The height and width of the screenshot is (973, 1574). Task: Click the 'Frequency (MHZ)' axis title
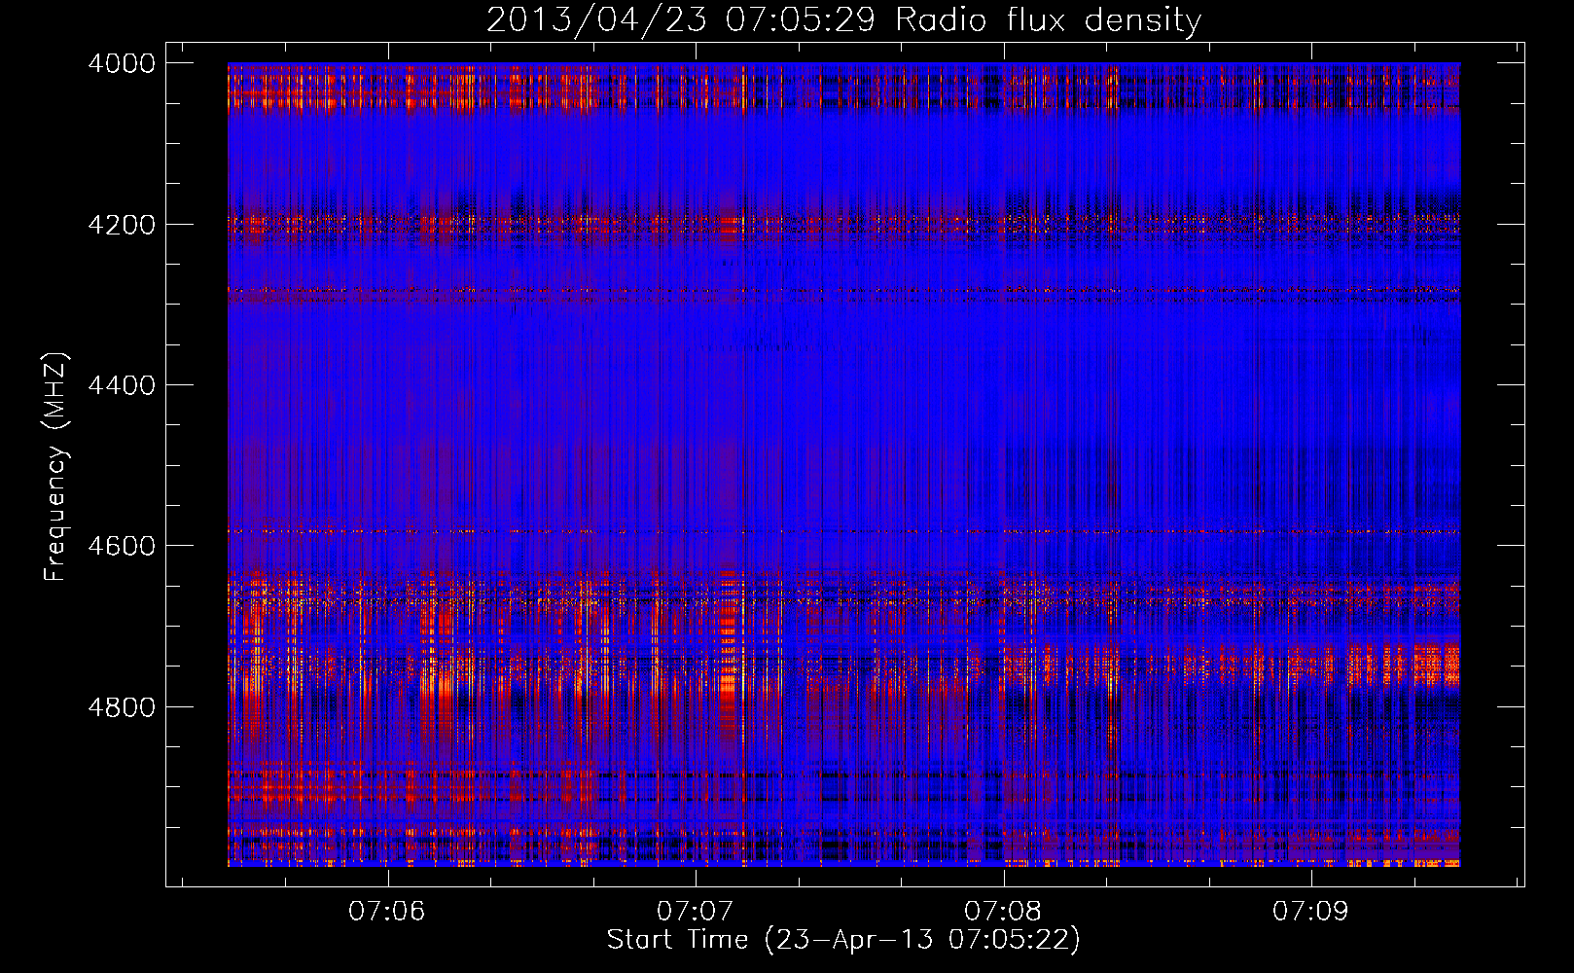tap(56, 467)
